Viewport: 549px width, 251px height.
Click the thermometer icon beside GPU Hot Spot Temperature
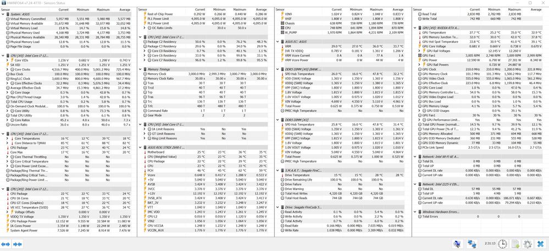point(419,41)
